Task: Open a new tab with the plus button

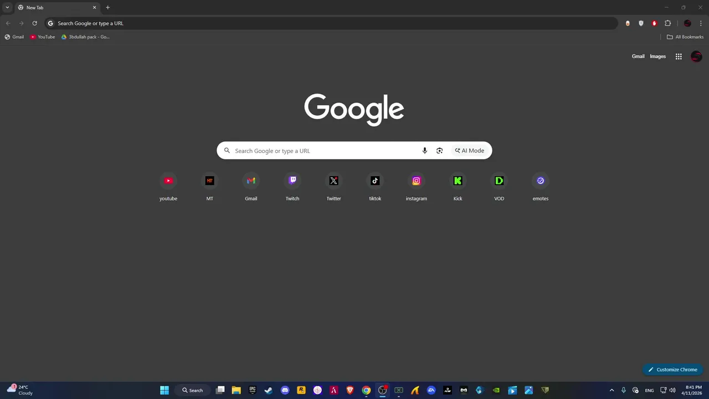Action: 107,7
